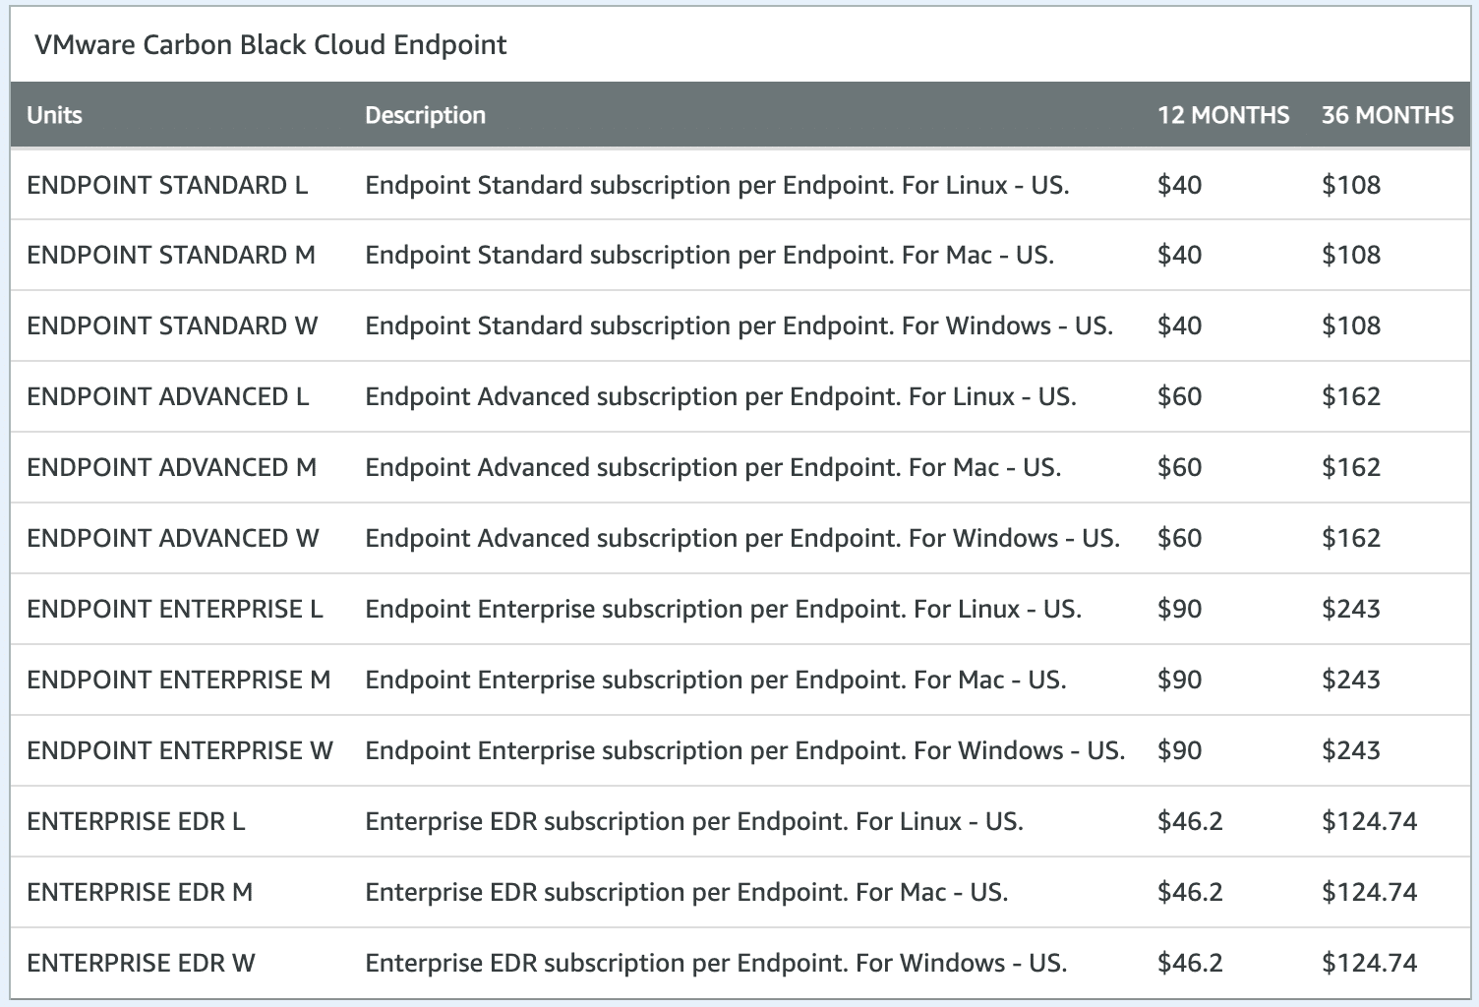The image size is (1479, 1007).
Task: Click the $108 price for ENDPOINT STANDARD L
Action: 1351,185
